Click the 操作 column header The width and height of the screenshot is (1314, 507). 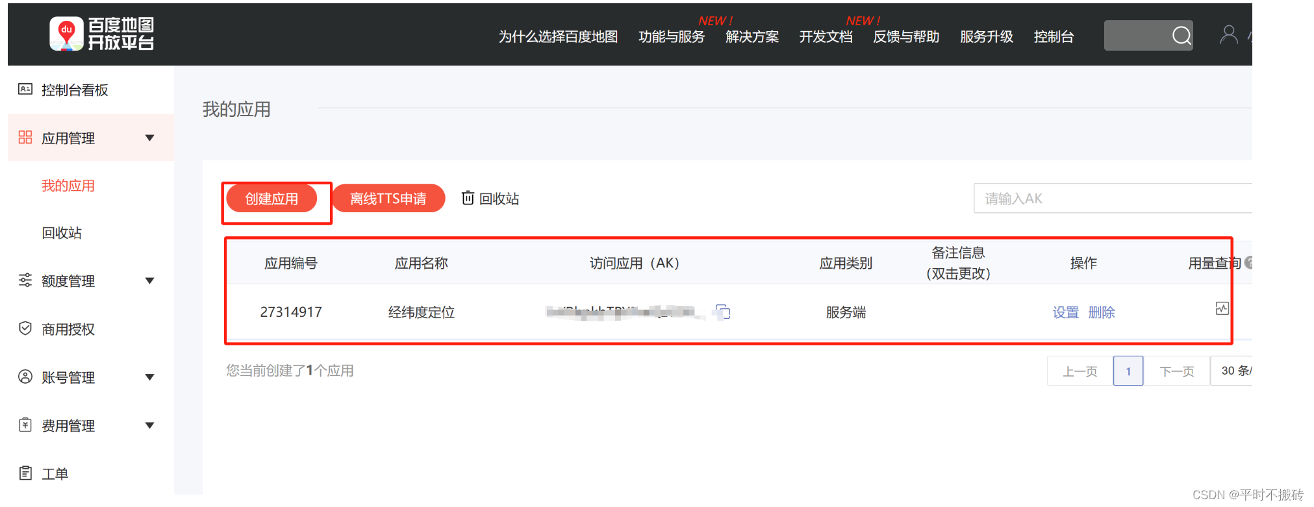pyautogui.click(x=1083, y=263)
